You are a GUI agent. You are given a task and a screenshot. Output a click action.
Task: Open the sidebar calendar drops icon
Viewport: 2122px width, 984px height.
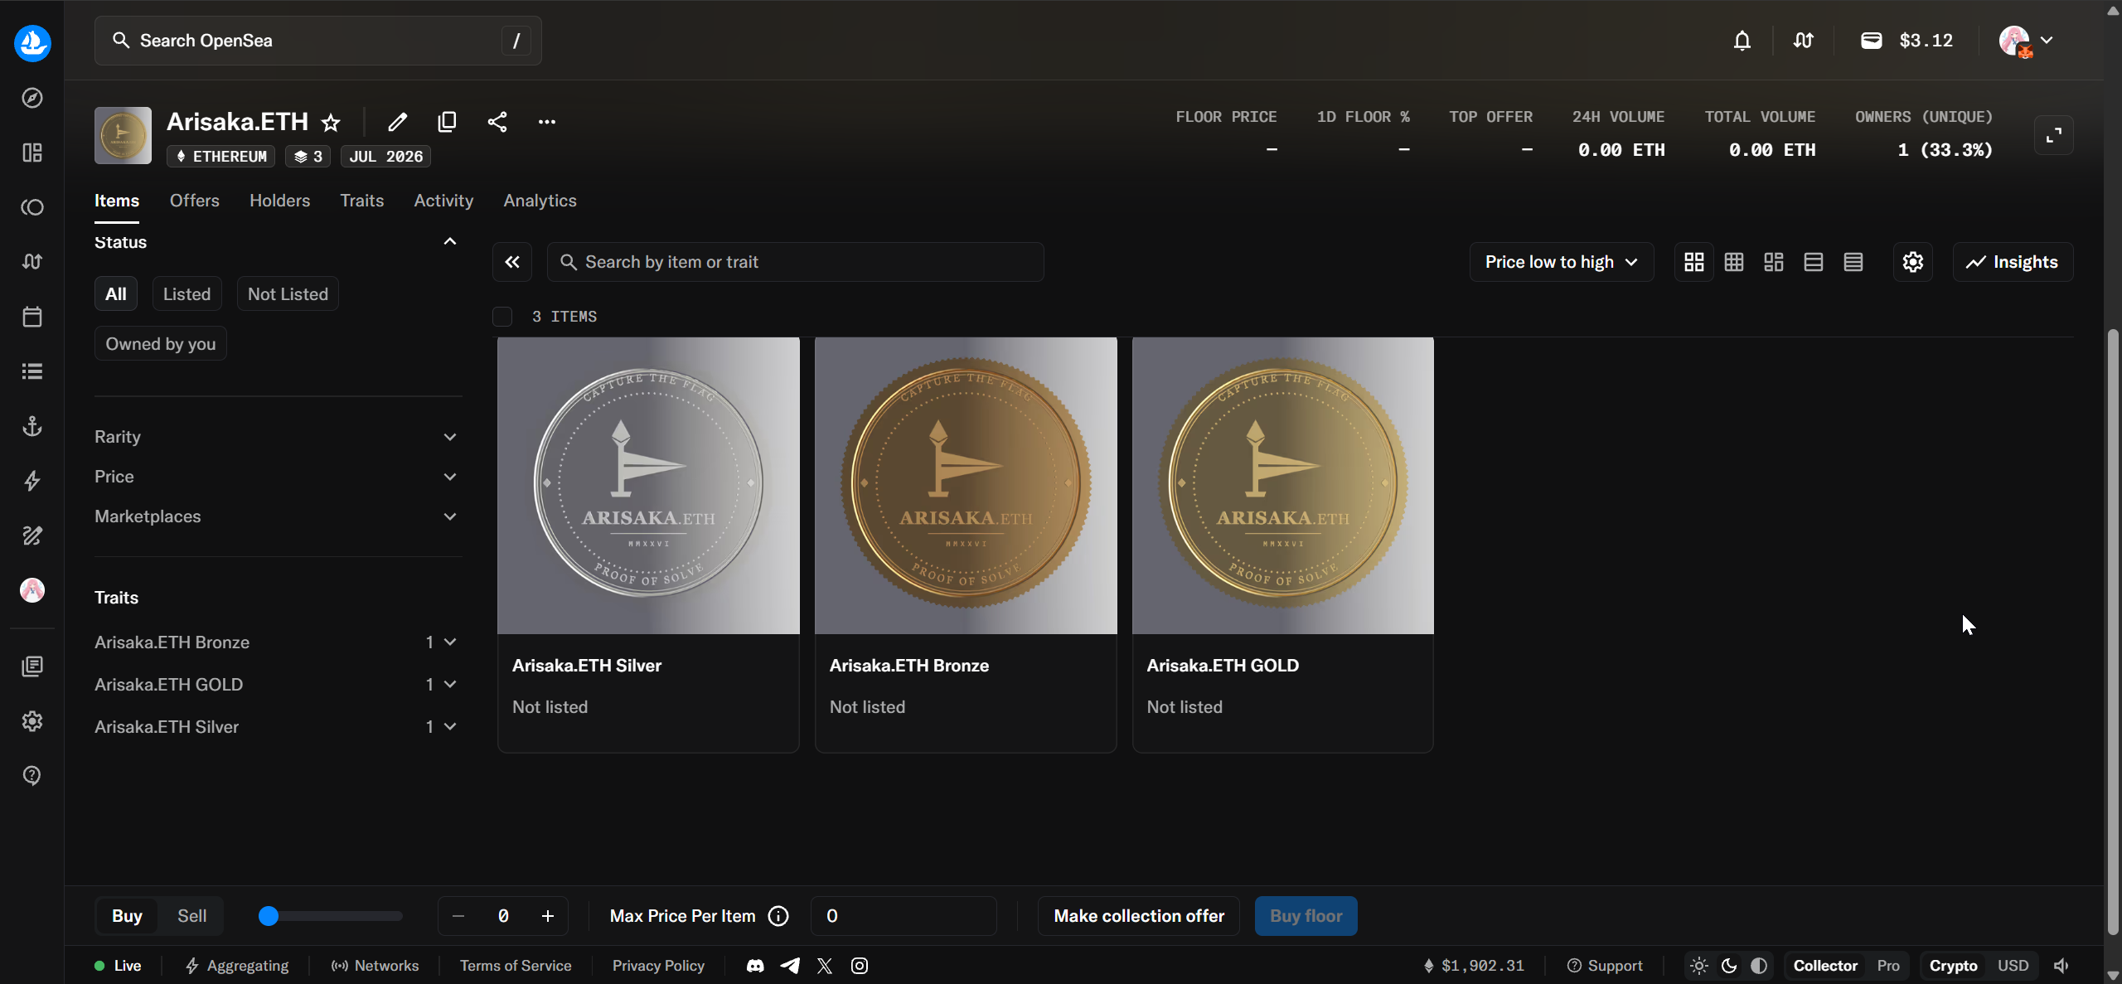(32, 317)
